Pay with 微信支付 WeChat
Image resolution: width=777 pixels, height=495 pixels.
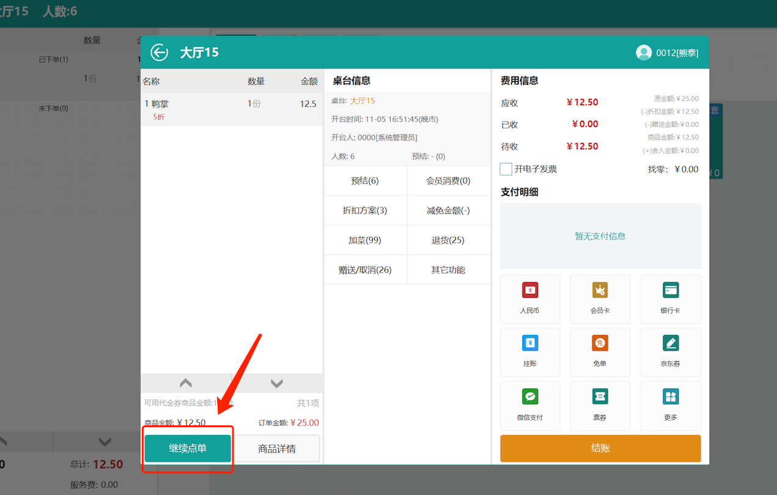tap(530, 406)
